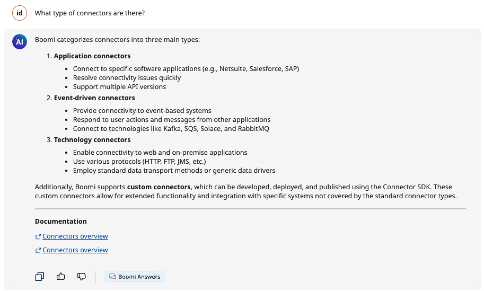
Task: Click 'Employ standard data transport methods' bullet
Action: click(x=174, y=171)
